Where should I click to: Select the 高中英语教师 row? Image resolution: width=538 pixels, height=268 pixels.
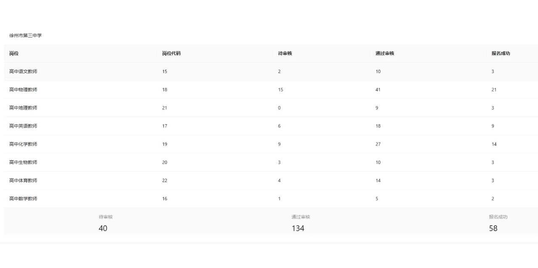click(x=23, y=126)
